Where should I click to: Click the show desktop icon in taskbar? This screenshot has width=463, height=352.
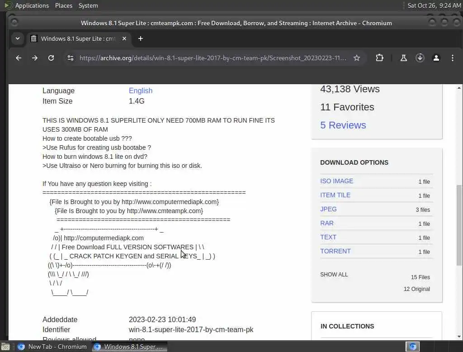(5, 347)
